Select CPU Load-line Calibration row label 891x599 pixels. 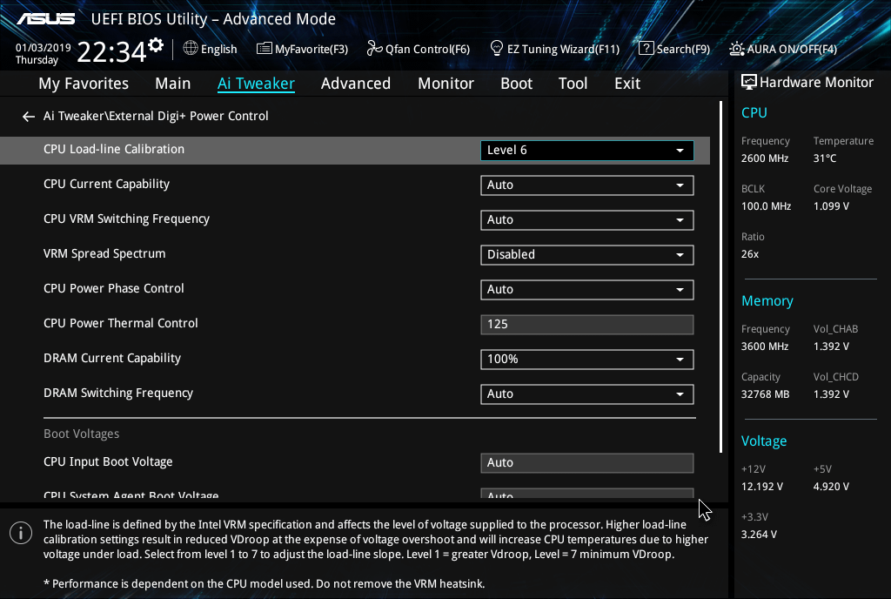point(114,149)
